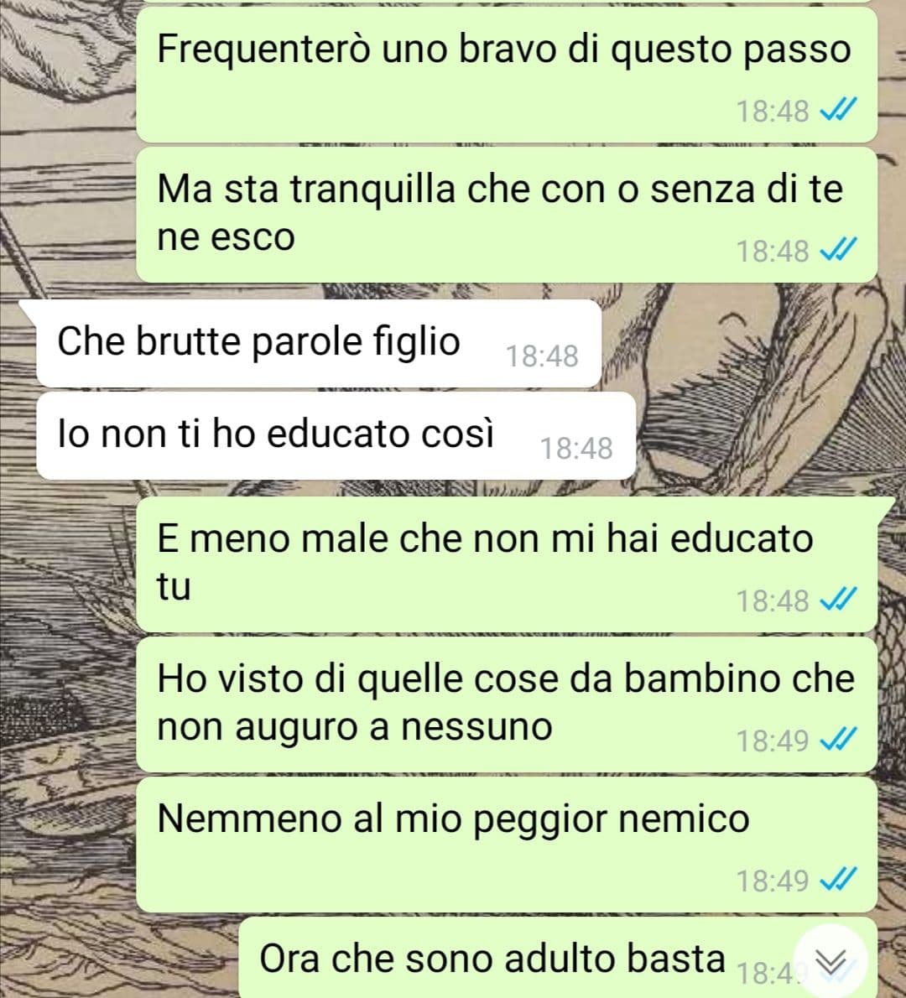The height and width of the screenshot is (998, 906).
Task: Tap read ticks on 'peggior nemico' message
Action: click(x=838, y=881)
